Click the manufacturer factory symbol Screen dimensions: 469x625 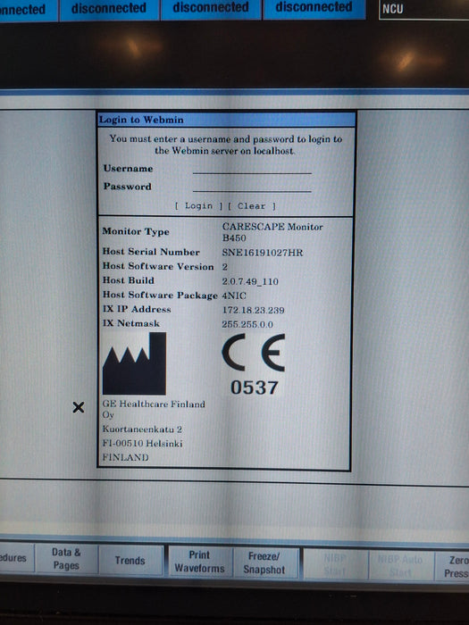click(134, 363)
